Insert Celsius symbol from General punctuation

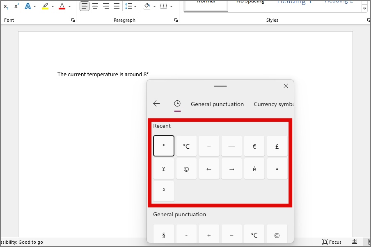point(254,234)
